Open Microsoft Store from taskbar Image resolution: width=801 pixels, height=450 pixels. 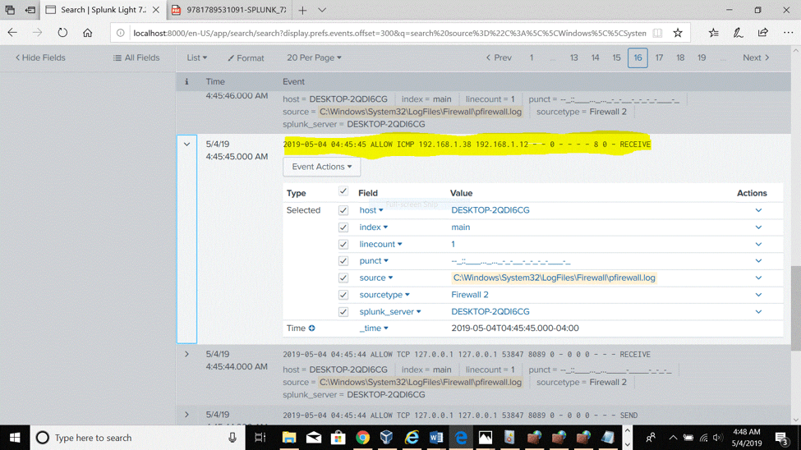point(338,438)
